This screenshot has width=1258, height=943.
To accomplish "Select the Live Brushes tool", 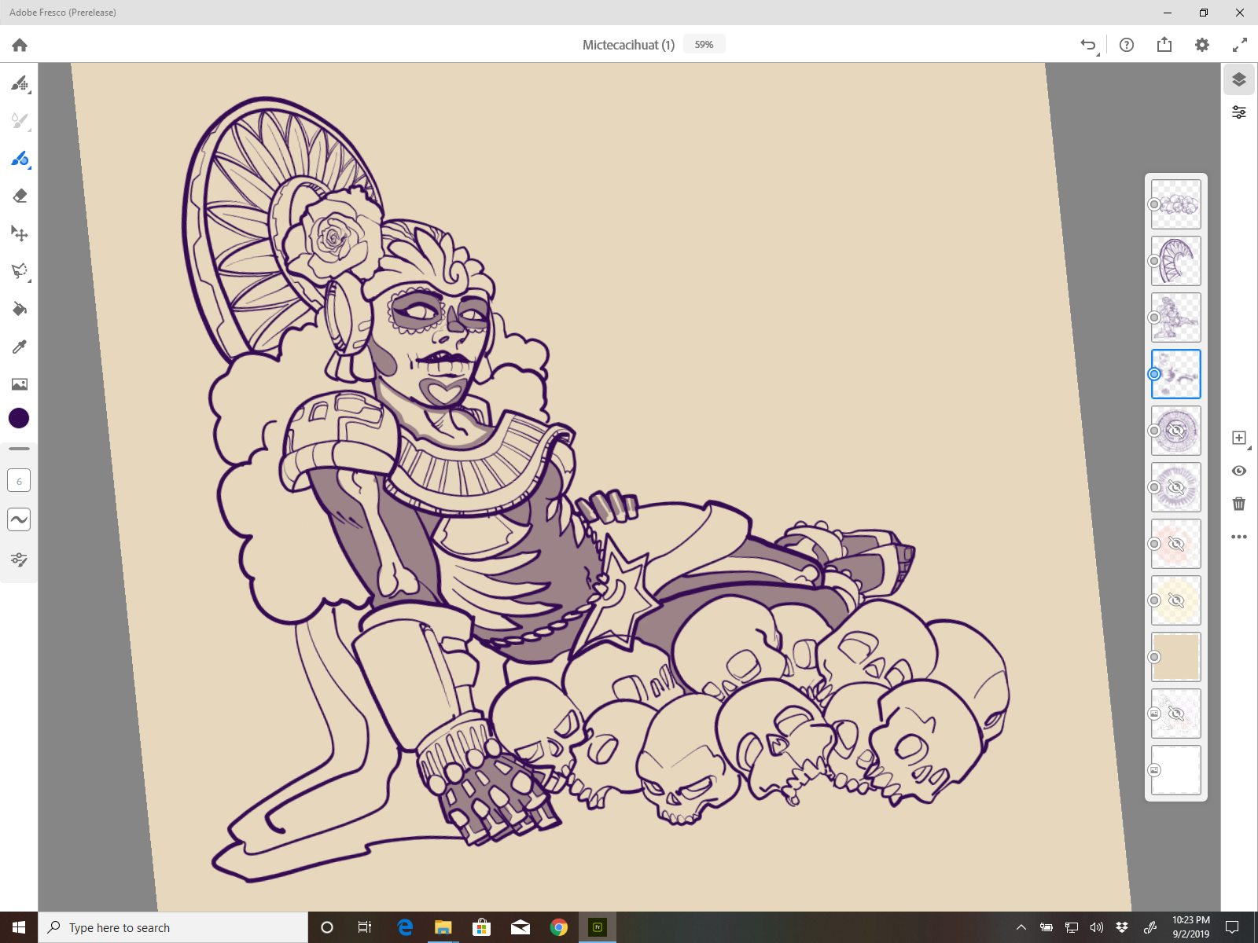I will click(x=20, y=120).
